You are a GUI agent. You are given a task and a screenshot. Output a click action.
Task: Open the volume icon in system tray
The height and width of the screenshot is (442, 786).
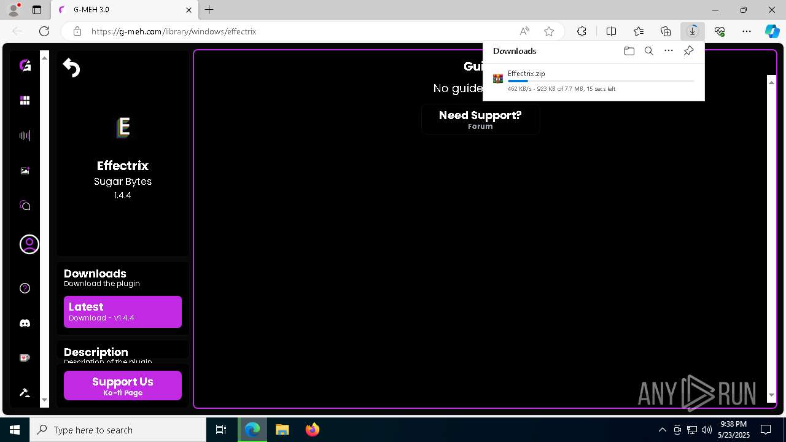click(x=706, y=430)
